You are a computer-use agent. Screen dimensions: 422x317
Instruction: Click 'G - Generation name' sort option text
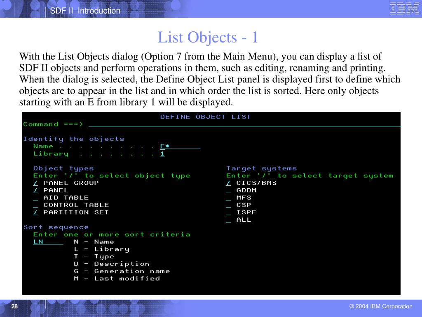click(x=122, y=271)
